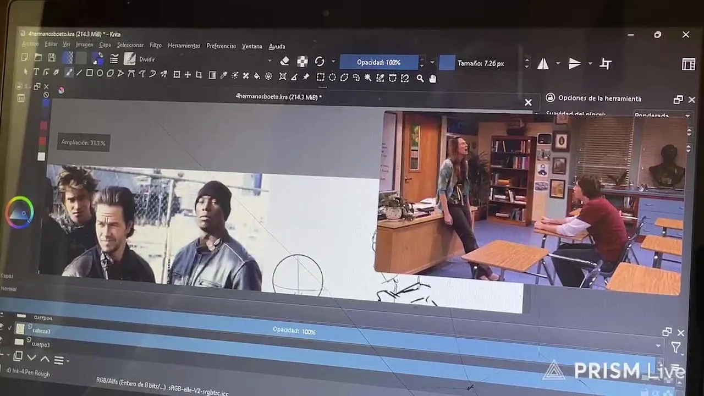Select the Bezier Curve tool

tap(131, 74)
